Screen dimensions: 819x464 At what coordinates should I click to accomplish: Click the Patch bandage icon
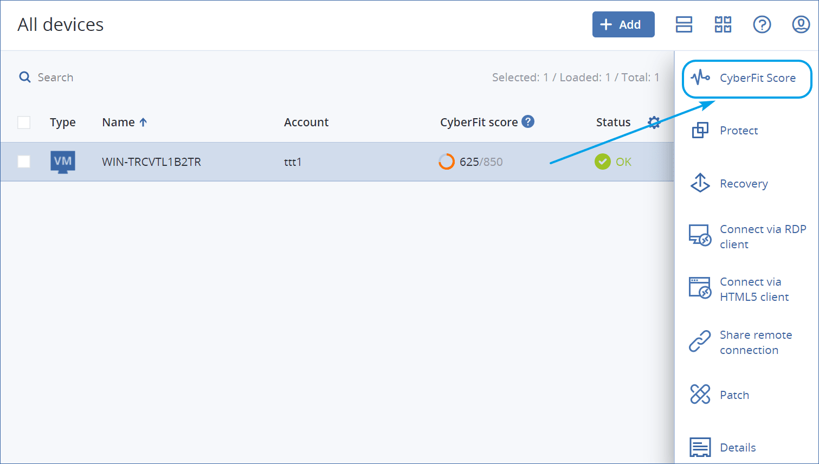click(x=700, y=394)
